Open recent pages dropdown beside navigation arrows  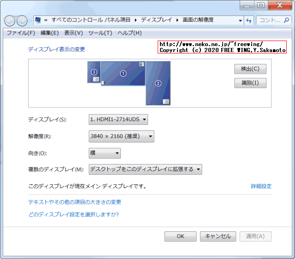coord(30,21)
